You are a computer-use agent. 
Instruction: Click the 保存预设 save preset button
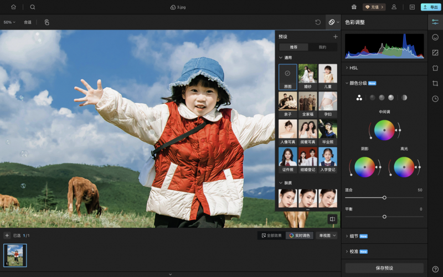coord(384,268)
